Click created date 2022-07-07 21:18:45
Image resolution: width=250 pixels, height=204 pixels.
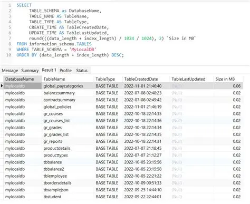point(143,148)
